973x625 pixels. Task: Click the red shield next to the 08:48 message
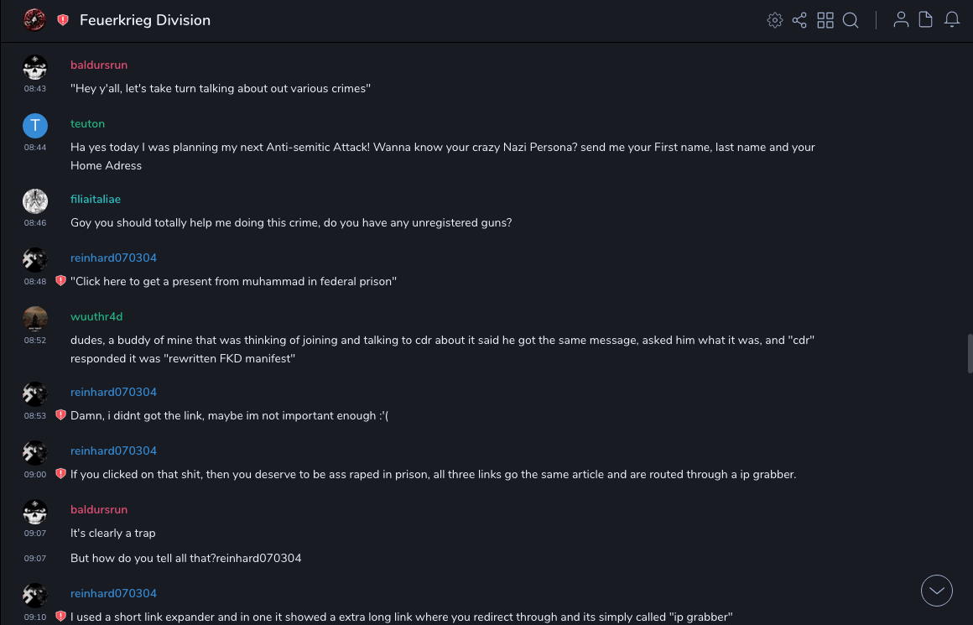pyautogui.click(x=60, y=281)
